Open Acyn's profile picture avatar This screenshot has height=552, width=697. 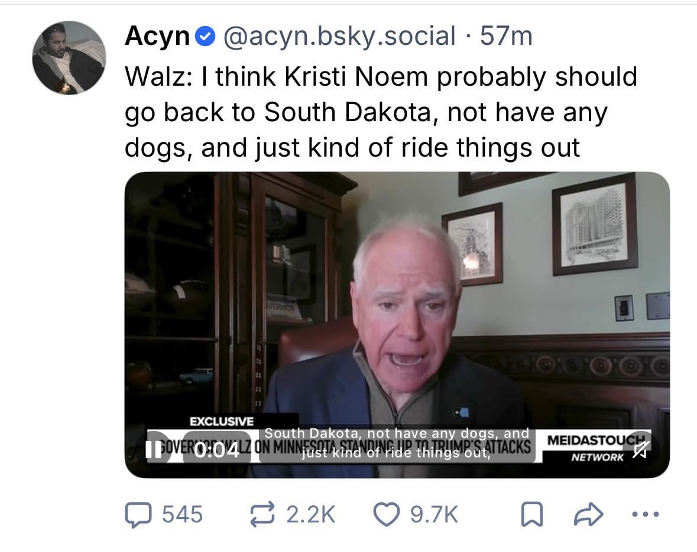point(69,58)
